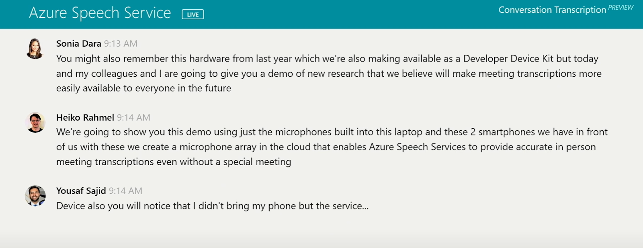Viewport: 643px width, 248px height.
Task: Select the Azure Speech Service home tab
Action: 99,13
